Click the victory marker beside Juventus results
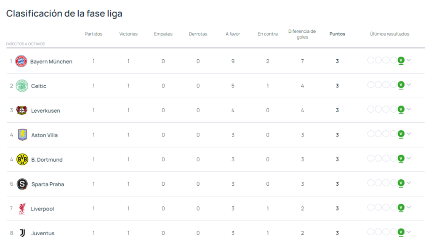The width and height of the screenshot is (431, 242). point(401,231)
